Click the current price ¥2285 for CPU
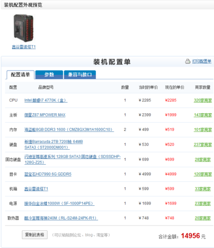The height and width of the screenshot is (248, 214). coord(171,100)
